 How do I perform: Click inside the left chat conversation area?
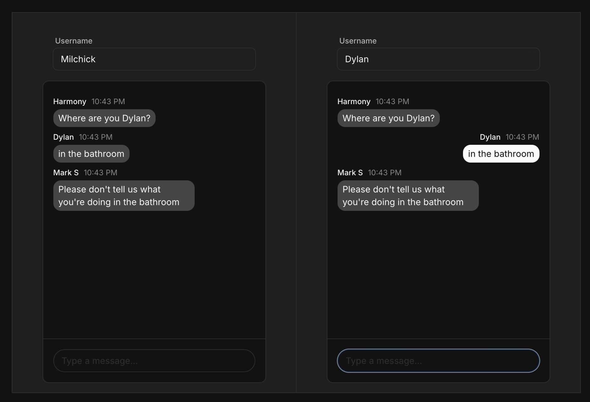pyautogui.click(x=154, y=270)
